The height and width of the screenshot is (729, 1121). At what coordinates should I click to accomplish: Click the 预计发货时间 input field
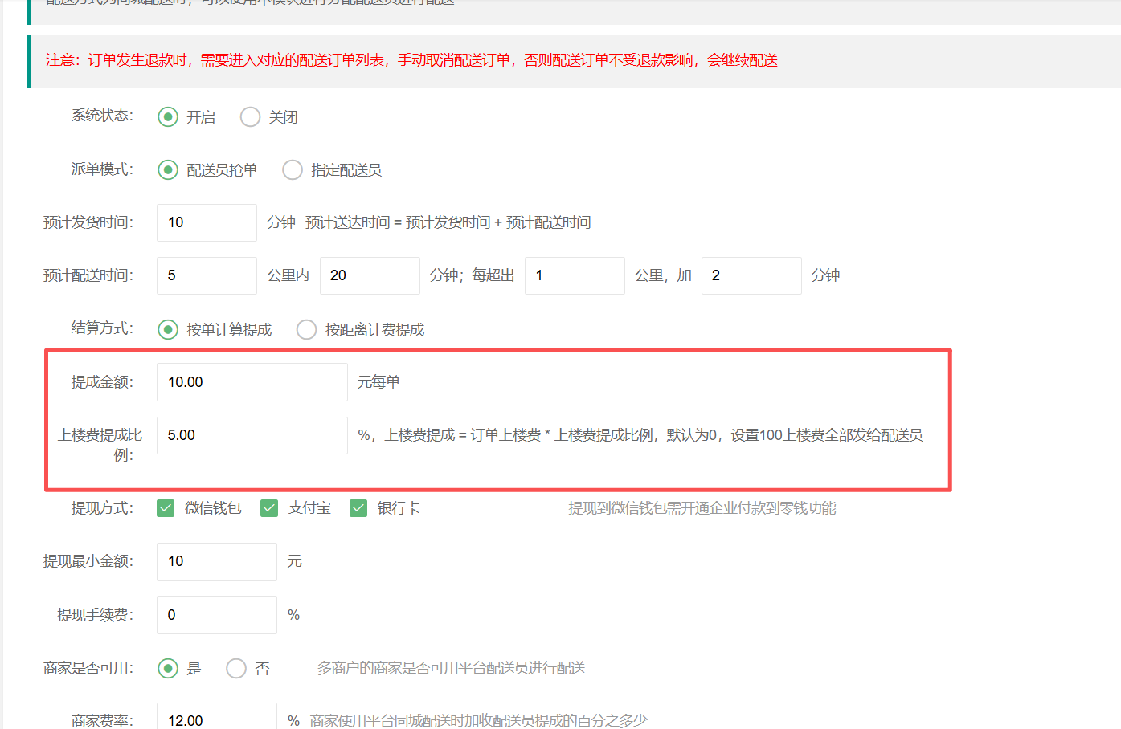(x=207, y=222)
